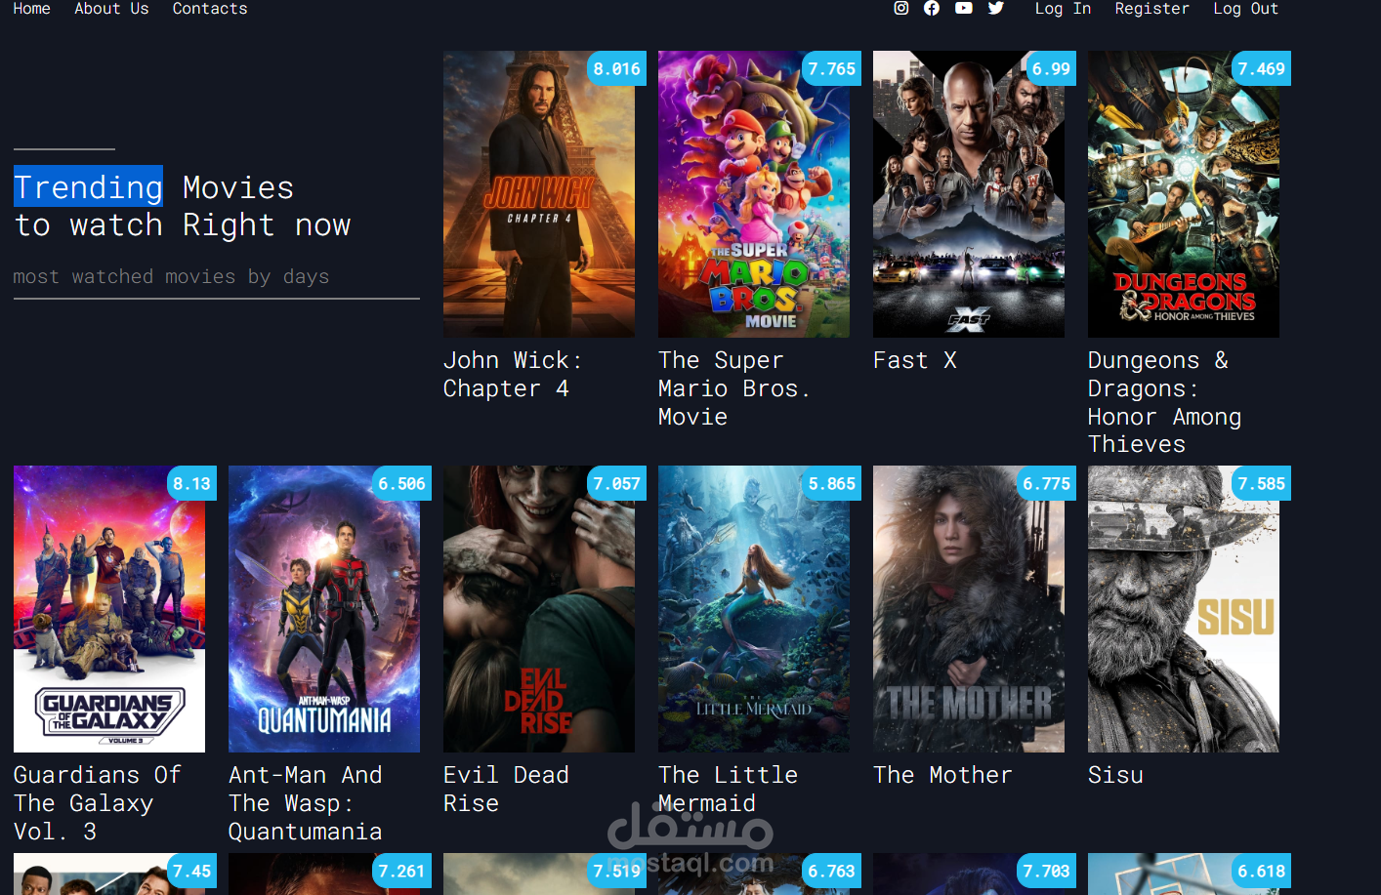Select Guardians of the Galaxy Vol. 3 poster
Image resolution: width=1381 pixels, height=895 pixels.
pyautogui.click(x=109, y=609)
